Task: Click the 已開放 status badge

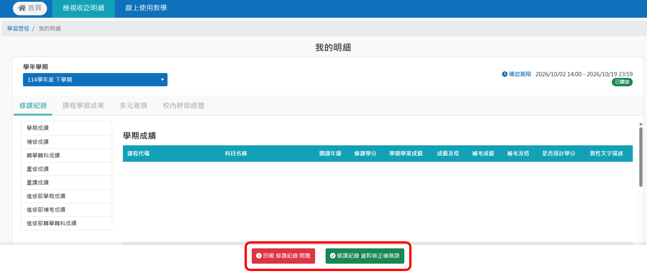Action: click(x=622, y=82)
